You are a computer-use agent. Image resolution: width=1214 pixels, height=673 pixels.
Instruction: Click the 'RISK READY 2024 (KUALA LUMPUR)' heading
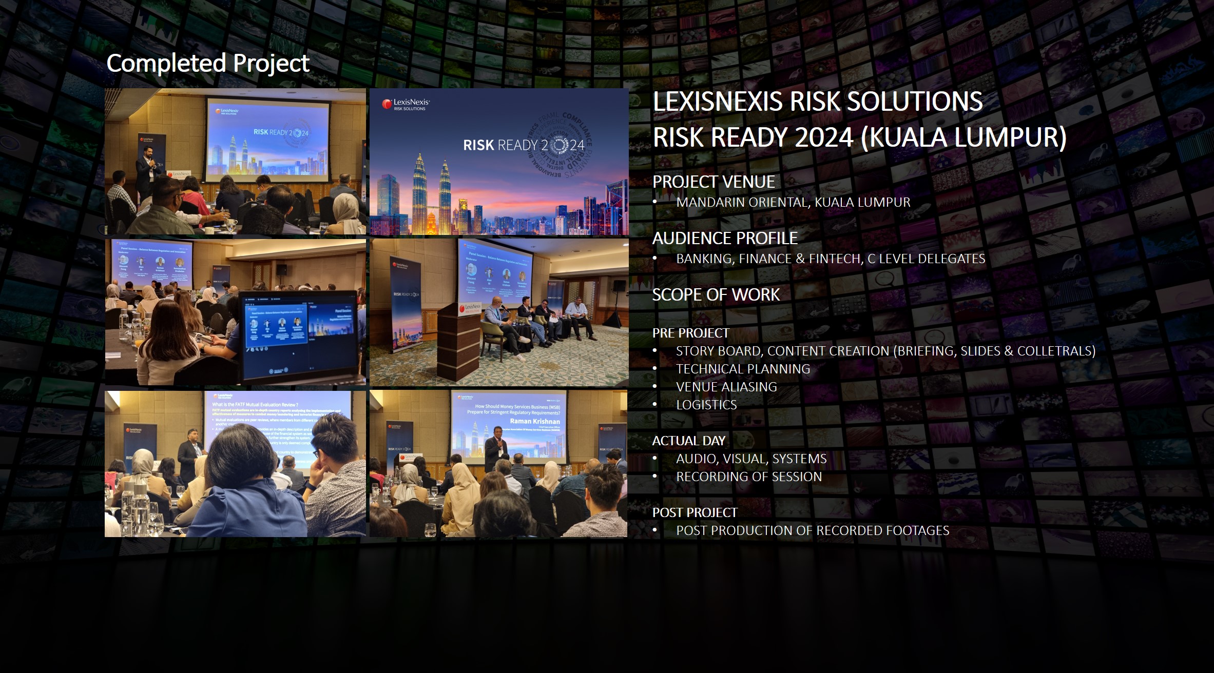point(860,137)
